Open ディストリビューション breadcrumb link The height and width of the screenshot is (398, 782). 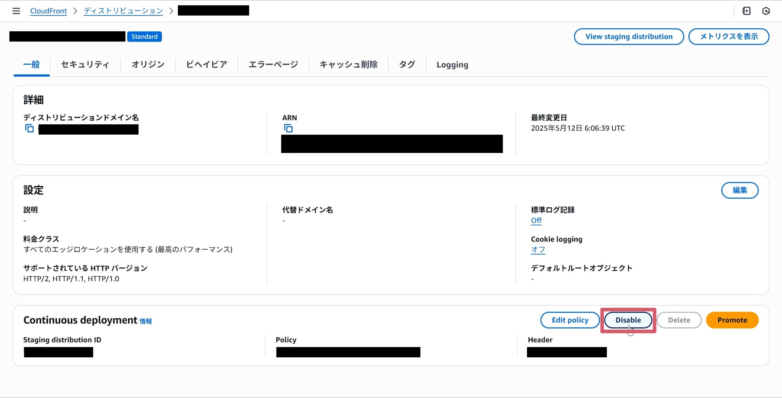coord(123,11)
